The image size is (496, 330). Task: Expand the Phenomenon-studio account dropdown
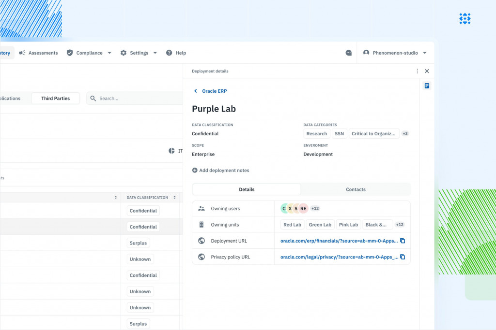[x=425, y=53]
